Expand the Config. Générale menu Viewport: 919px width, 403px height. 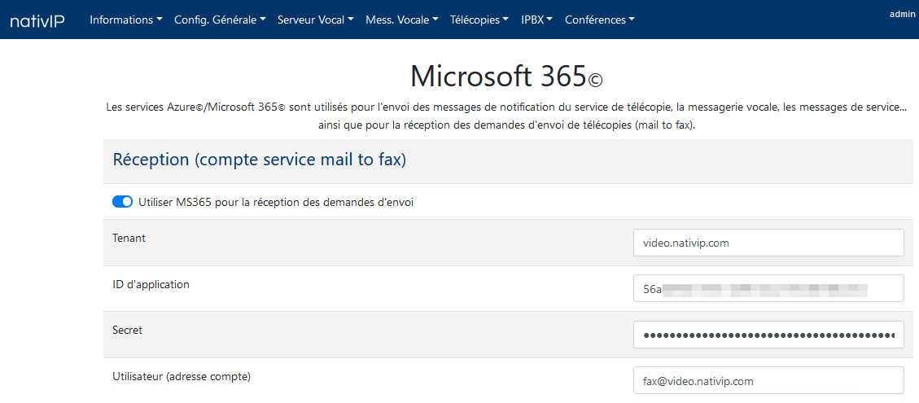220,20
